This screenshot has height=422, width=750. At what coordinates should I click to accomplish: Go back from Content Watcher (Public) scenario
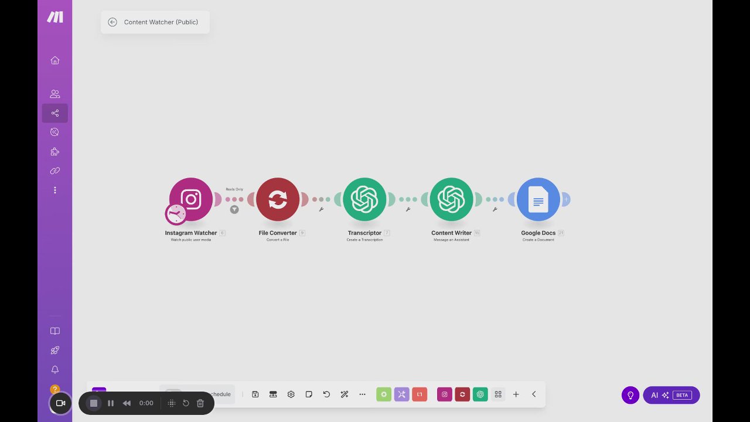(112, 22)
